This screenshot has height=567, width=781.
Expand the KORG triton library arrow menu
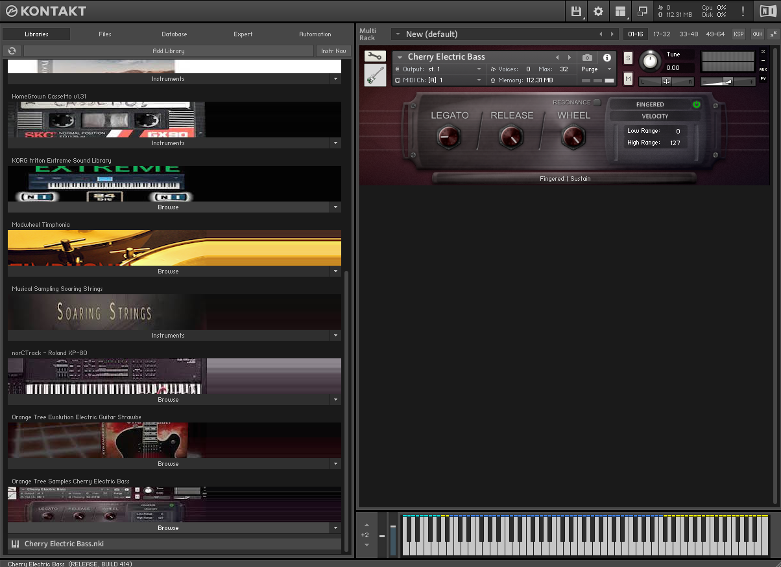335,207
